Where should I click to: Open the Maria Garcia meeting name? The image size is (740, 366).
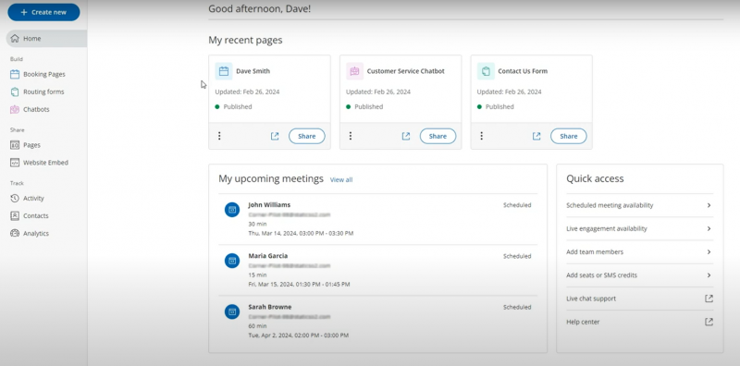[268, 256]
